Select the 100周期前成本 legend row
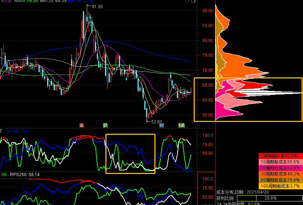 click(x=280, y=186)
